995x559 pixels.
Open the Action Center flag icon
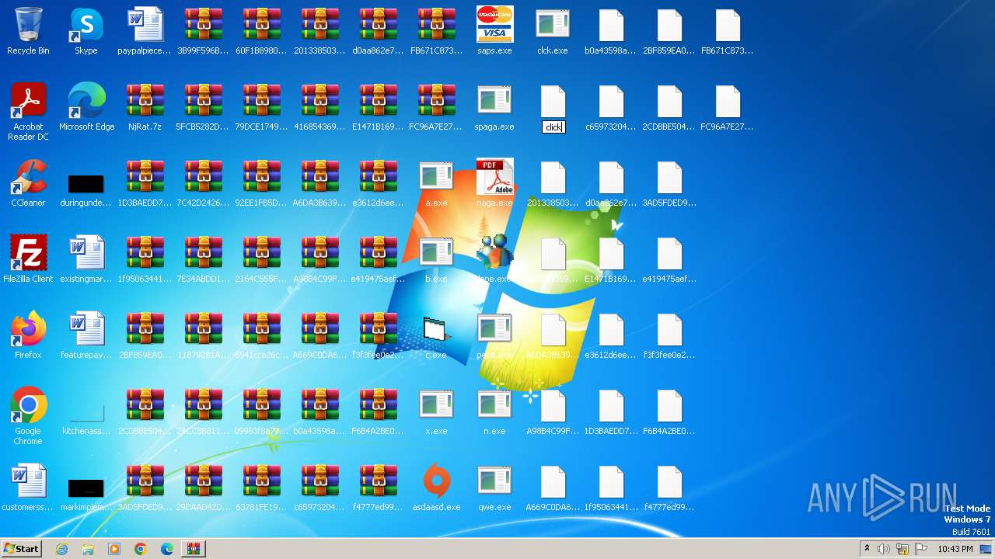click(921, 549)
